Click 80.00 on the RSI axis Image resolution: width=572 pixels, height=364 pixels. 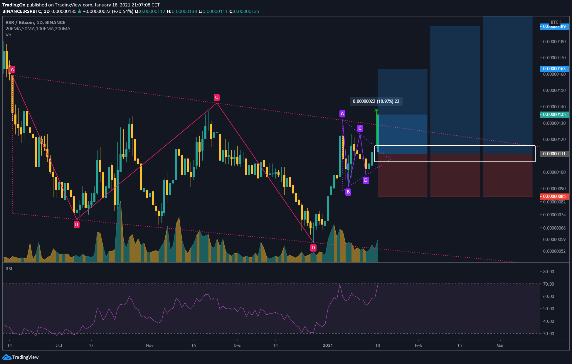coord(549,272)
